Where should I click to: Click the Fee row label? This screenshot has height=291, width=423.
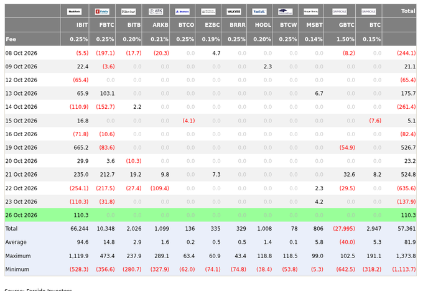(11, 39)
